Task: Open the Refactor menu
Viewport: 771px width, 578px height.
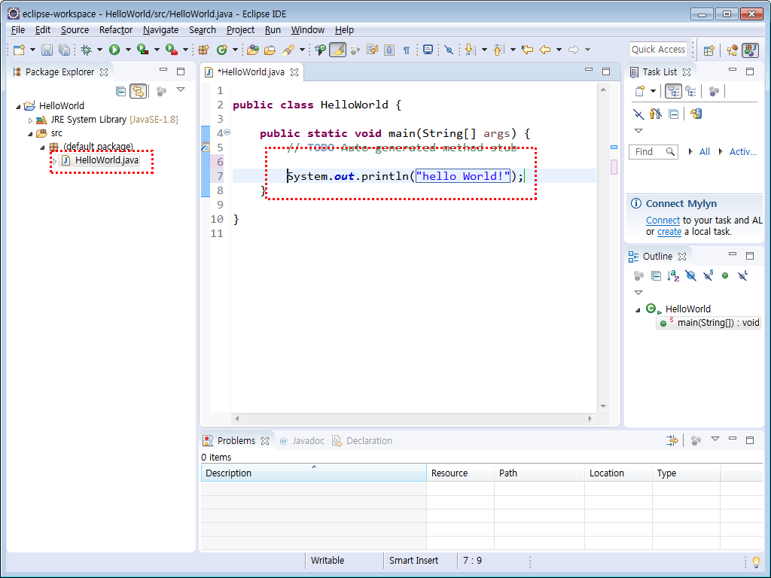Action: click(x=115, y=30)
